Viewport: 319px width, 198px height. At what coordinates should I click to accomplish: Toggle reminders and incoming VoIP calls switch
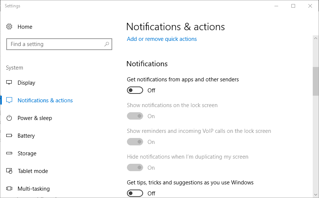point(135,142)
